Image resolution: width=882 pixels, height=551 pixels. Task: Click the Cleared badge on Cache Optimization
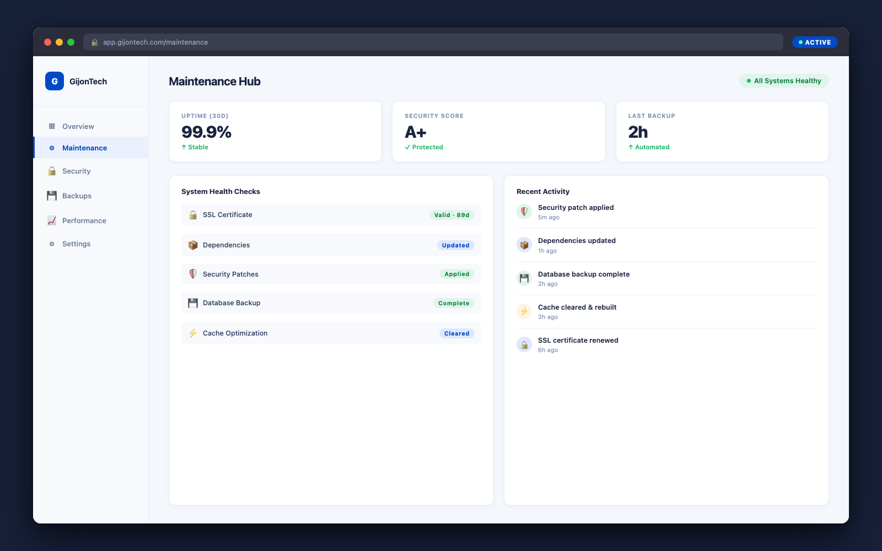click(457, 333)
